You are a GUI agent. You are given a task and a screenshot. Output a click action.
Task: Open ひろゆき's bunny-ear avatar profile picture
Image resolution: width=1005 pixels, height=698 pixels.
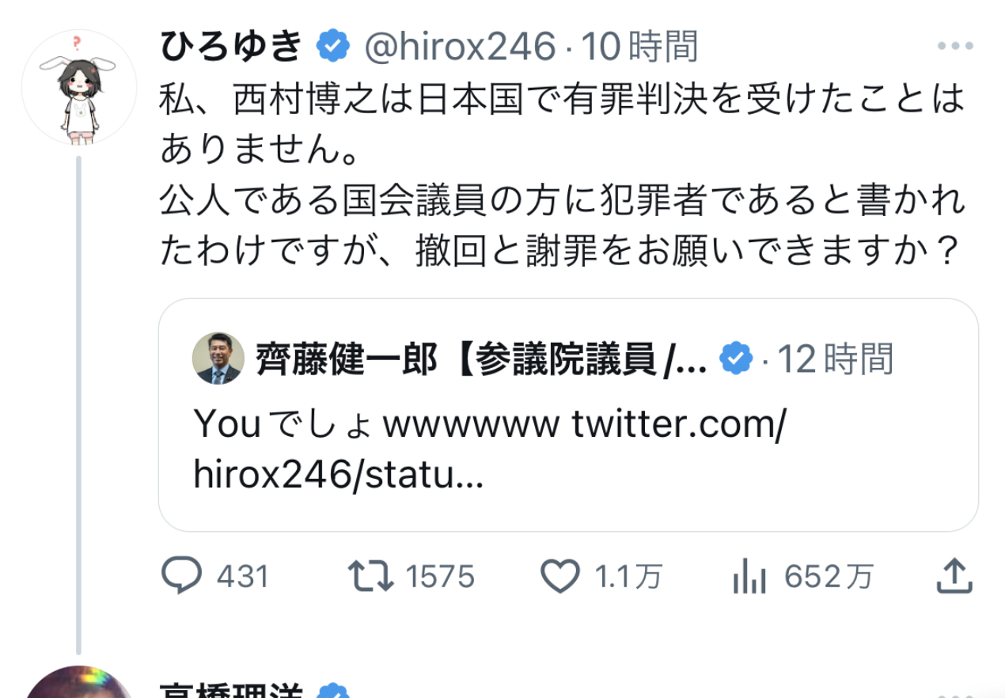coord(78,87)
